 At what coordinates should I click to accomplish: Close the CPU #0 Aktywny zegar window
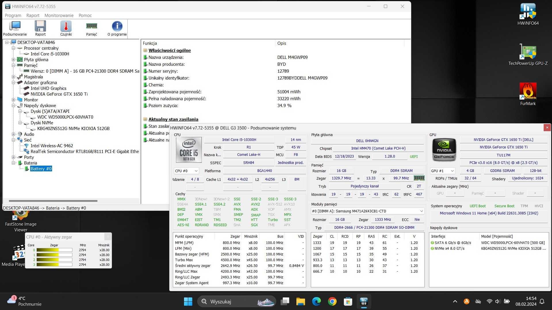(108, 237)
